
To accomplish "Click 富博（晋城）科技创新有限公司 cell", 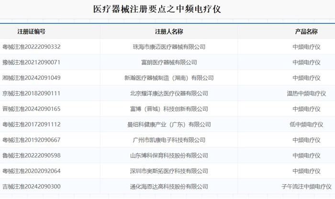I will pyautogui.click(x=169, y=109).
